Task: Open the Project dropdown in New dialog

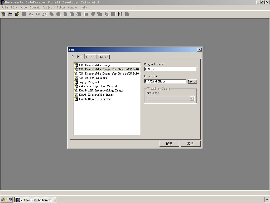Action: (x=192, y=98)
